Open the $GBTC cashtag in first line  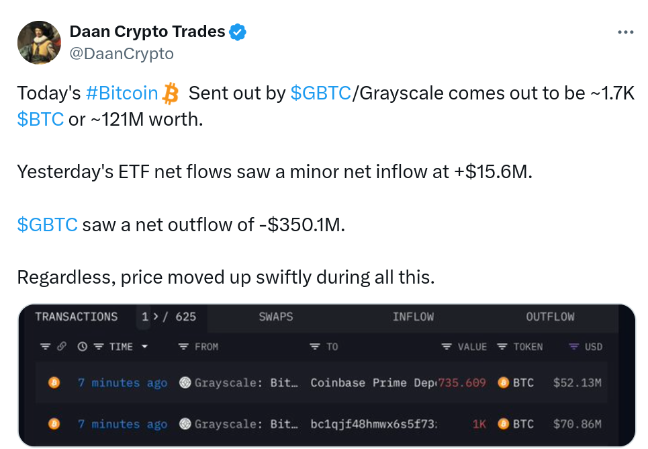pos(321,93)
